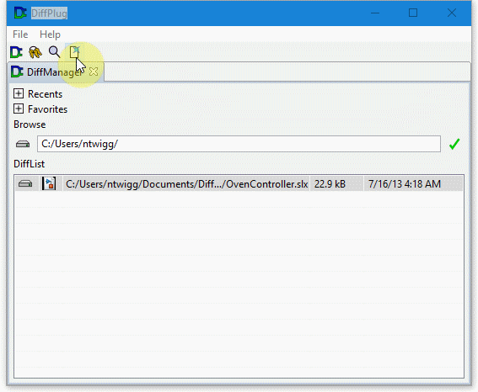Expand the Favorites tree section

[19, 109]
